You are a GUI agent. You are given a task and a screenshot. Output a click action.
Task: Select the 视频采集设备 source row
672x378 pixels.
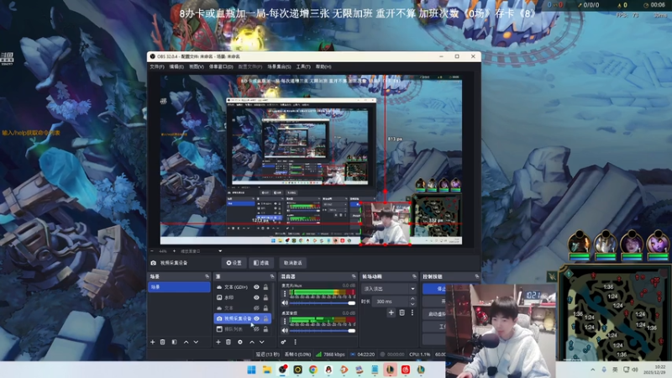[242, 318]
